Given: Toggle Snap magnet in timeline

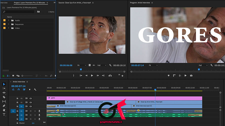Looking at the screenshot, I should pyautogui.click(x=19, y=90).
